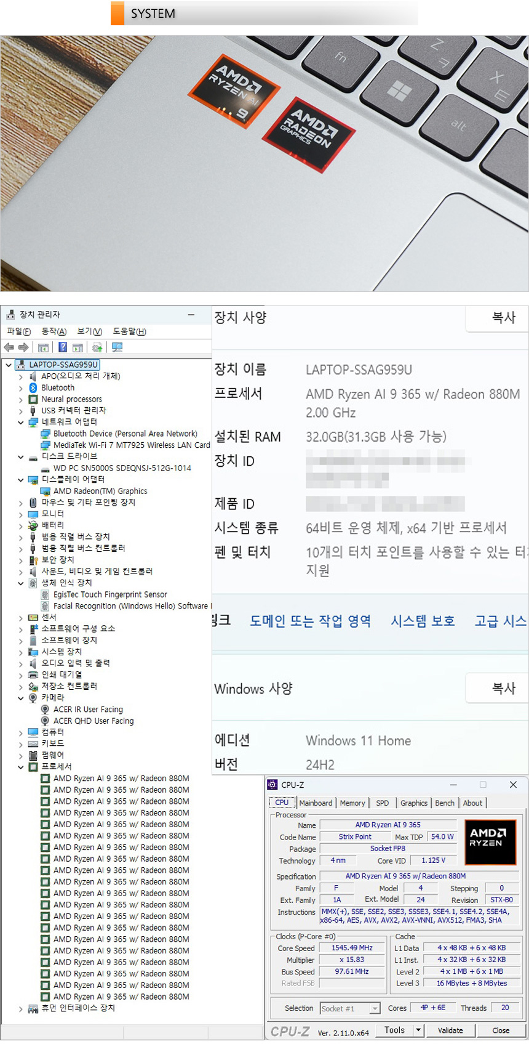
Task: Click the blue Help icon in toolbar
Action: 63,347
